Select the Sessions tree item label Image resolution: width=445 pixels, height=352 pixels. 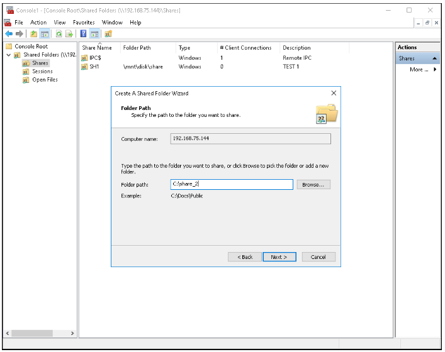coord(42,72)
